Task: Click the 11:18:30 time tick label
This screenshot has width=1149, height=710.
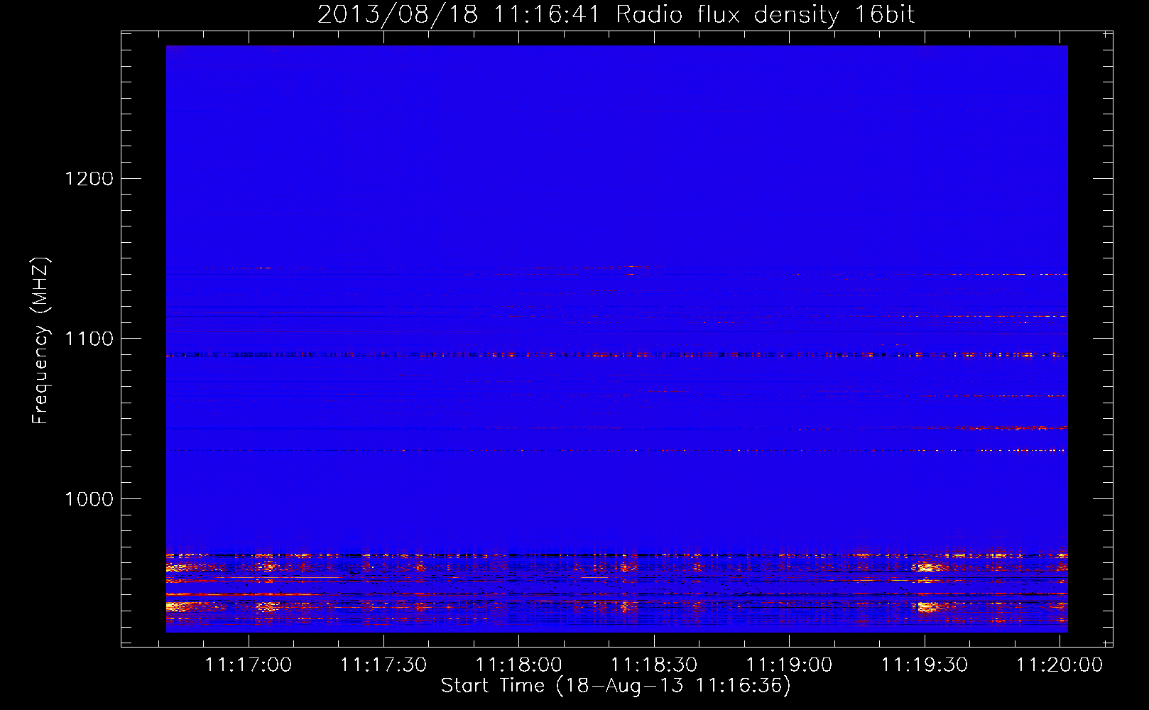Action: click(x=654, y=665)
